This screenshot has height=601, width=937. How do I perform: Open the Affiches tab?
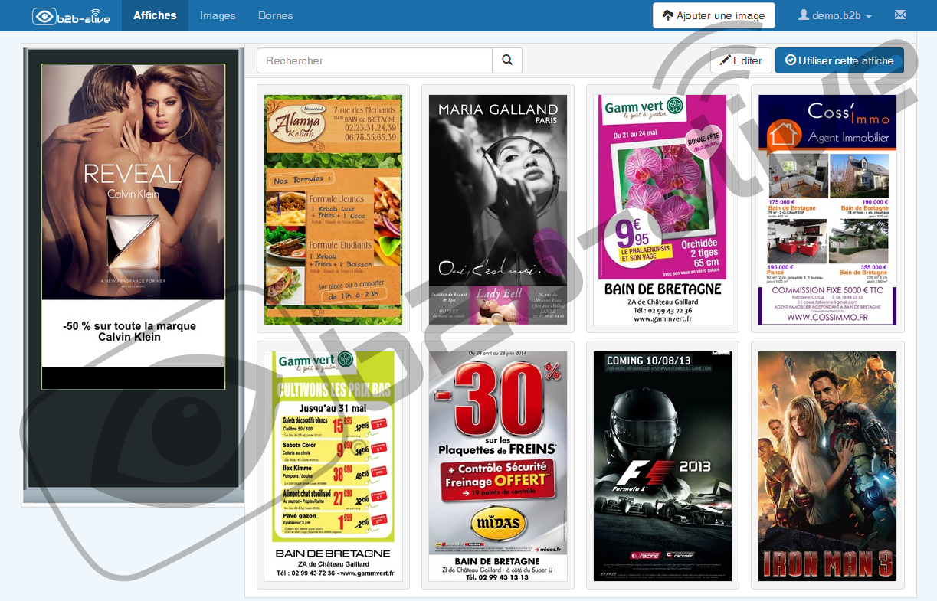pos(155,15)
